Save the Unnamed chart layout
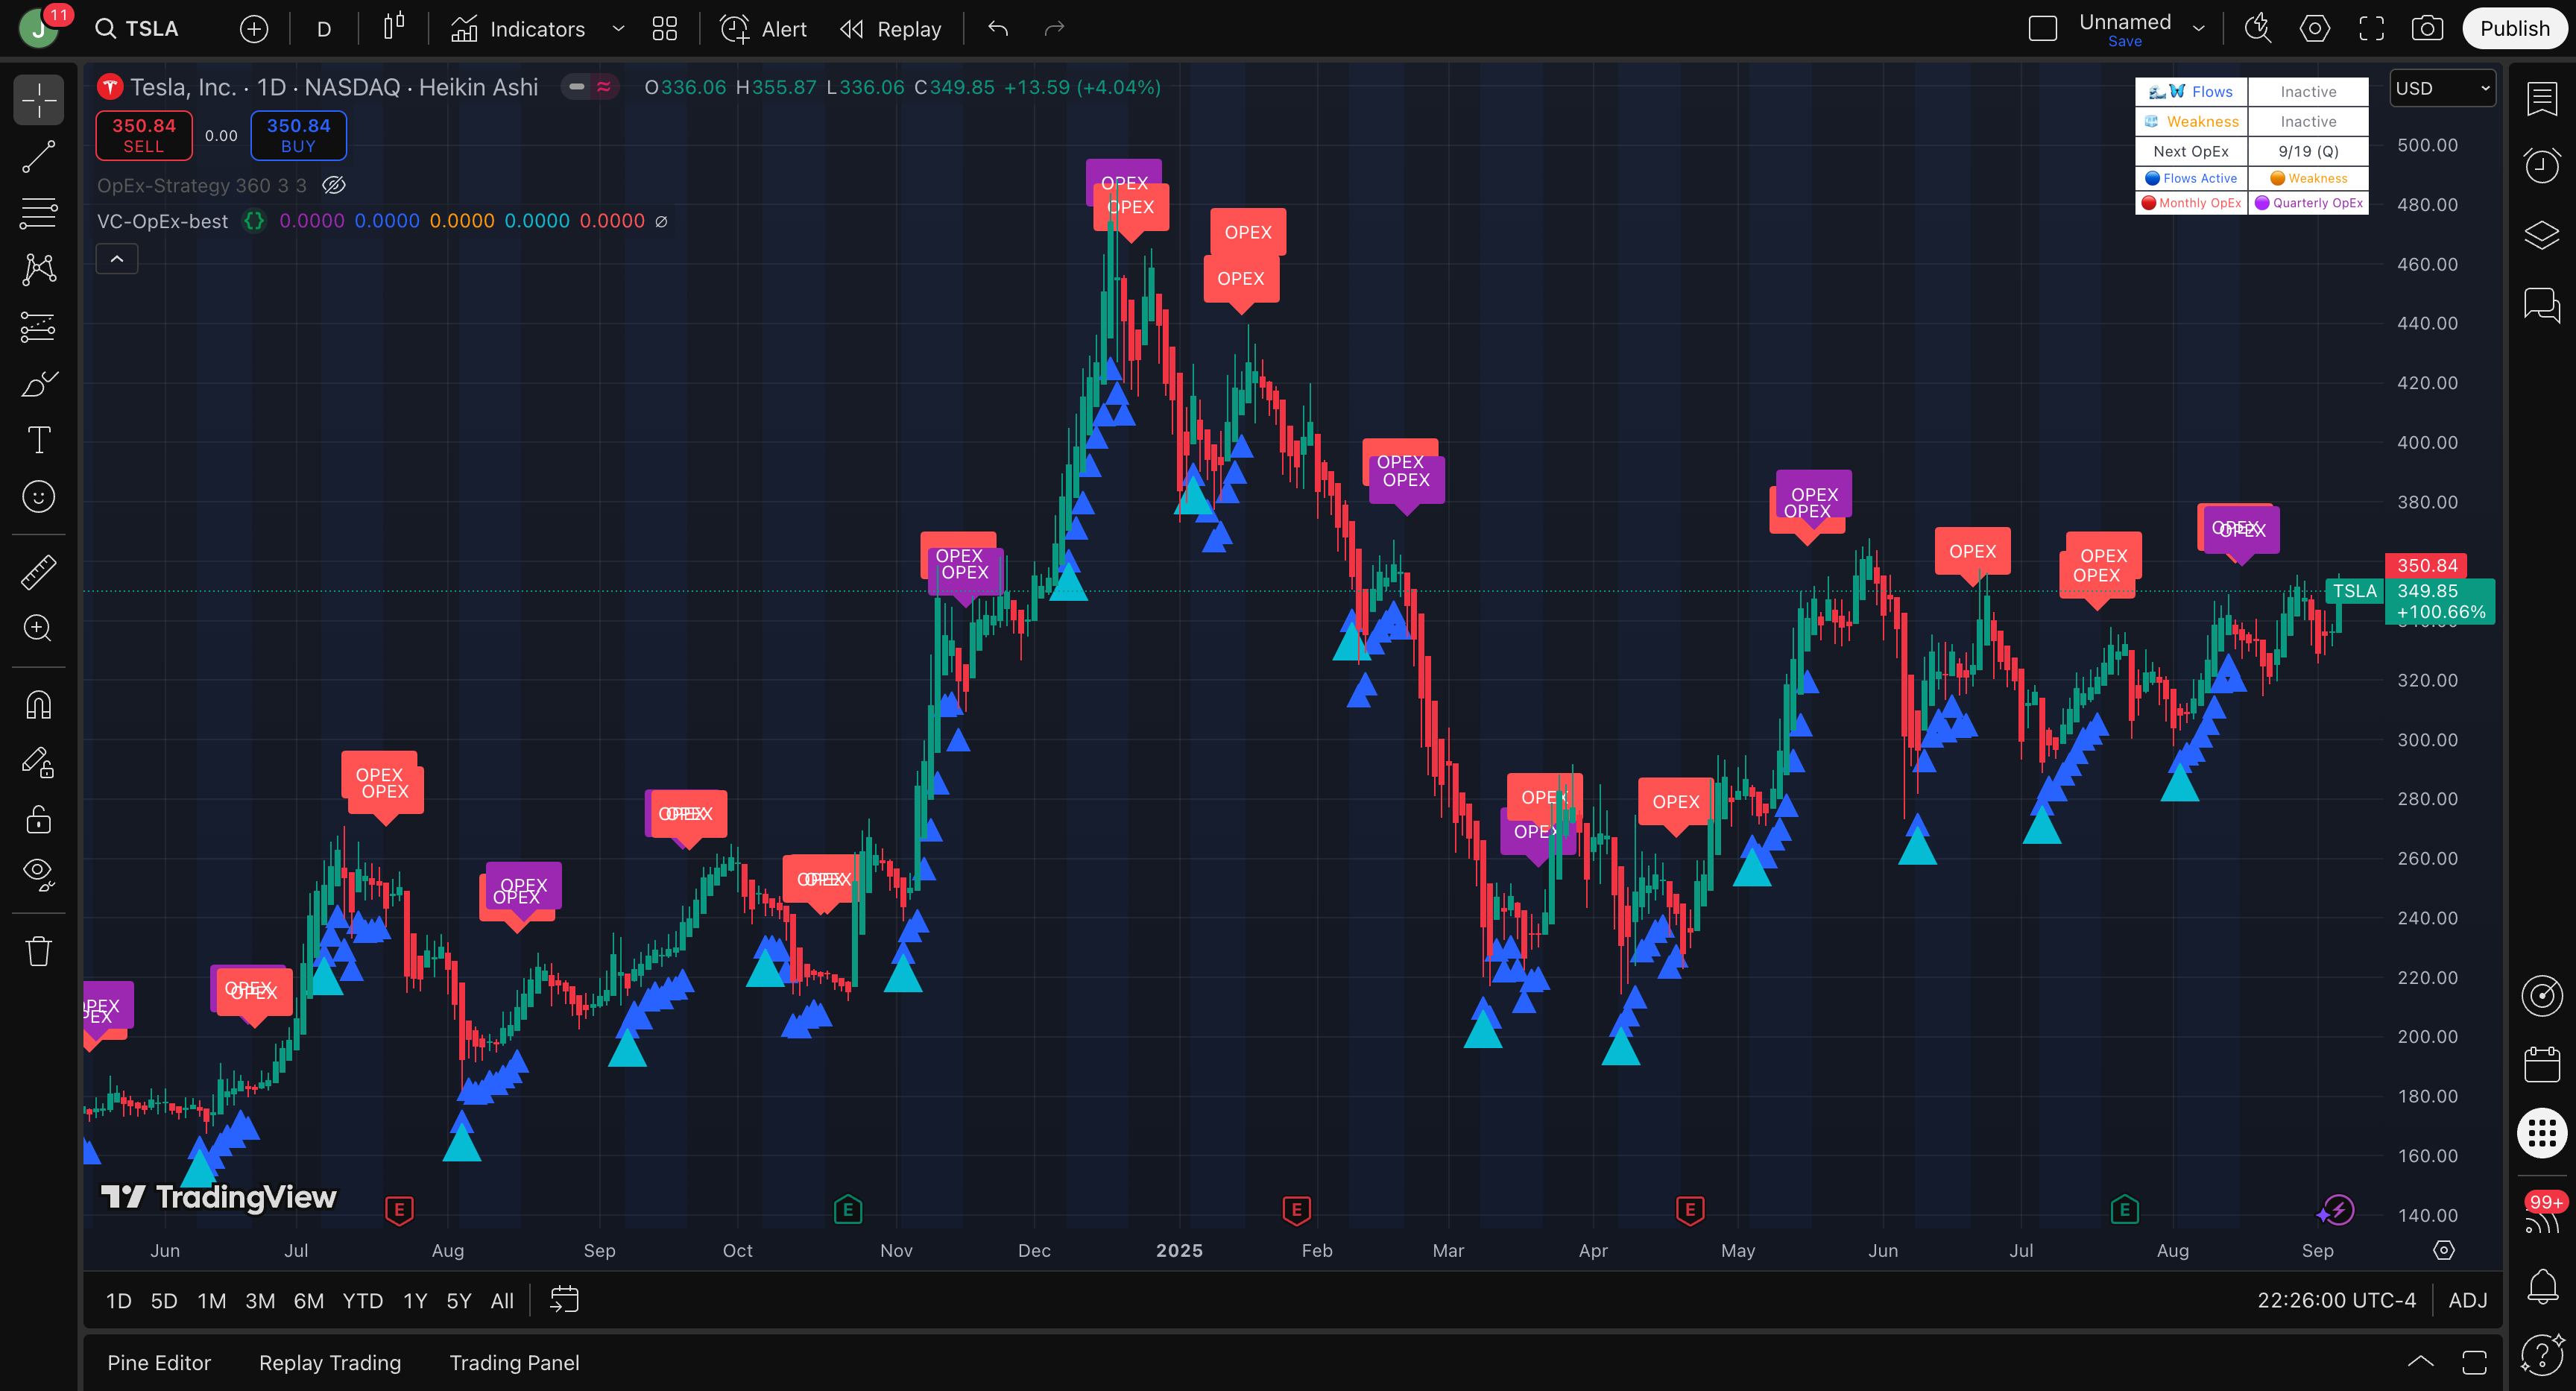The image size is (2576, 1391). [2125, 41]
